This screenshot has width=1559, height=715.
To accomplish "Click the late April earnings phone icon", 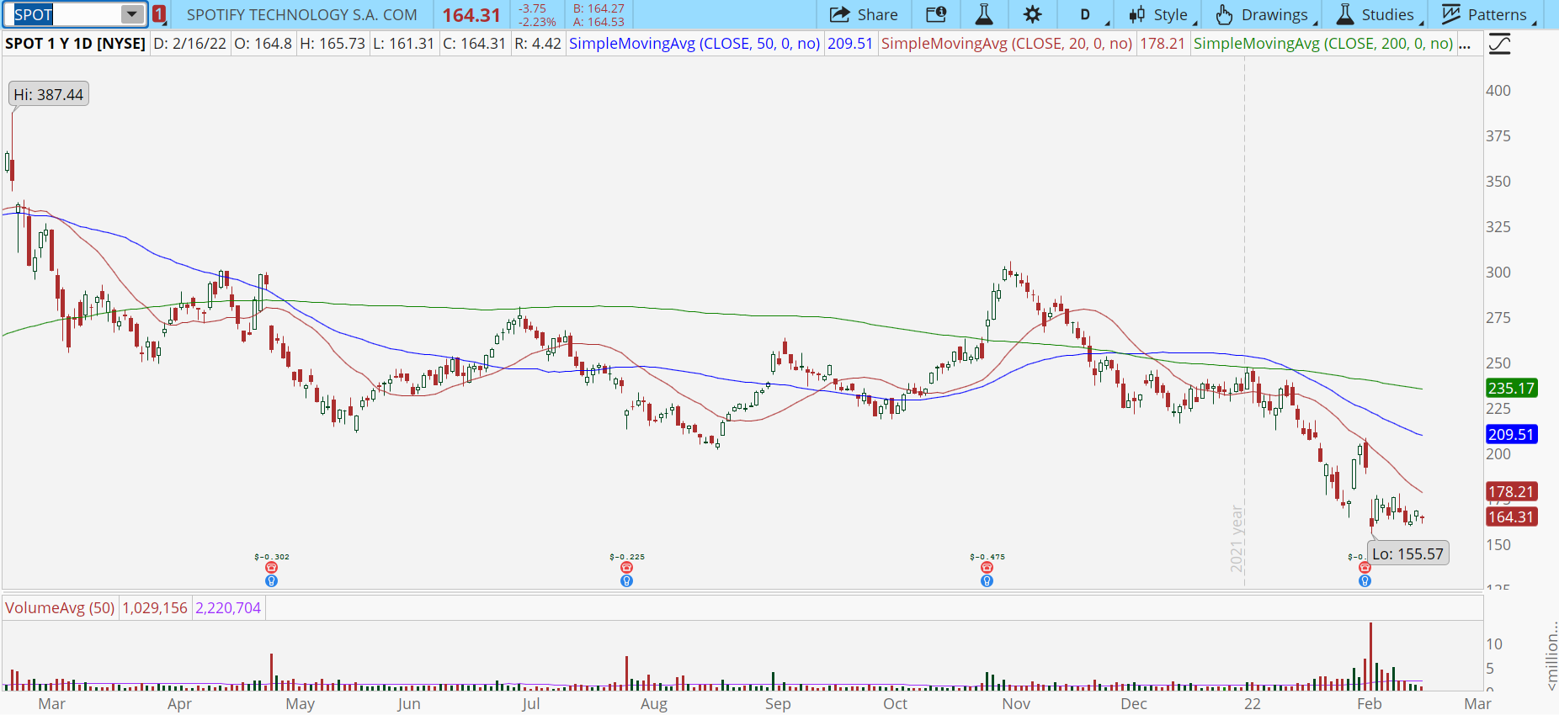I will click(271, 568).
